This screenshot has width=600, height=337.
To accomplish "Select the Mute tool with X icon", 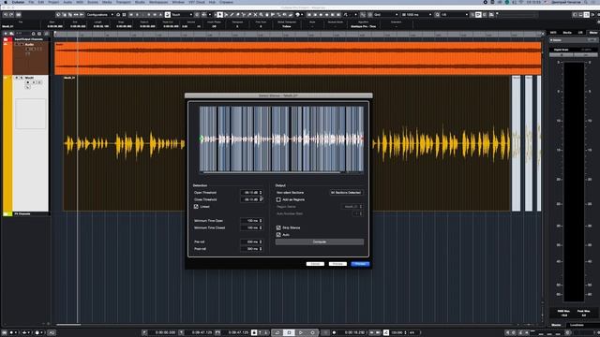I will [255, 15].
